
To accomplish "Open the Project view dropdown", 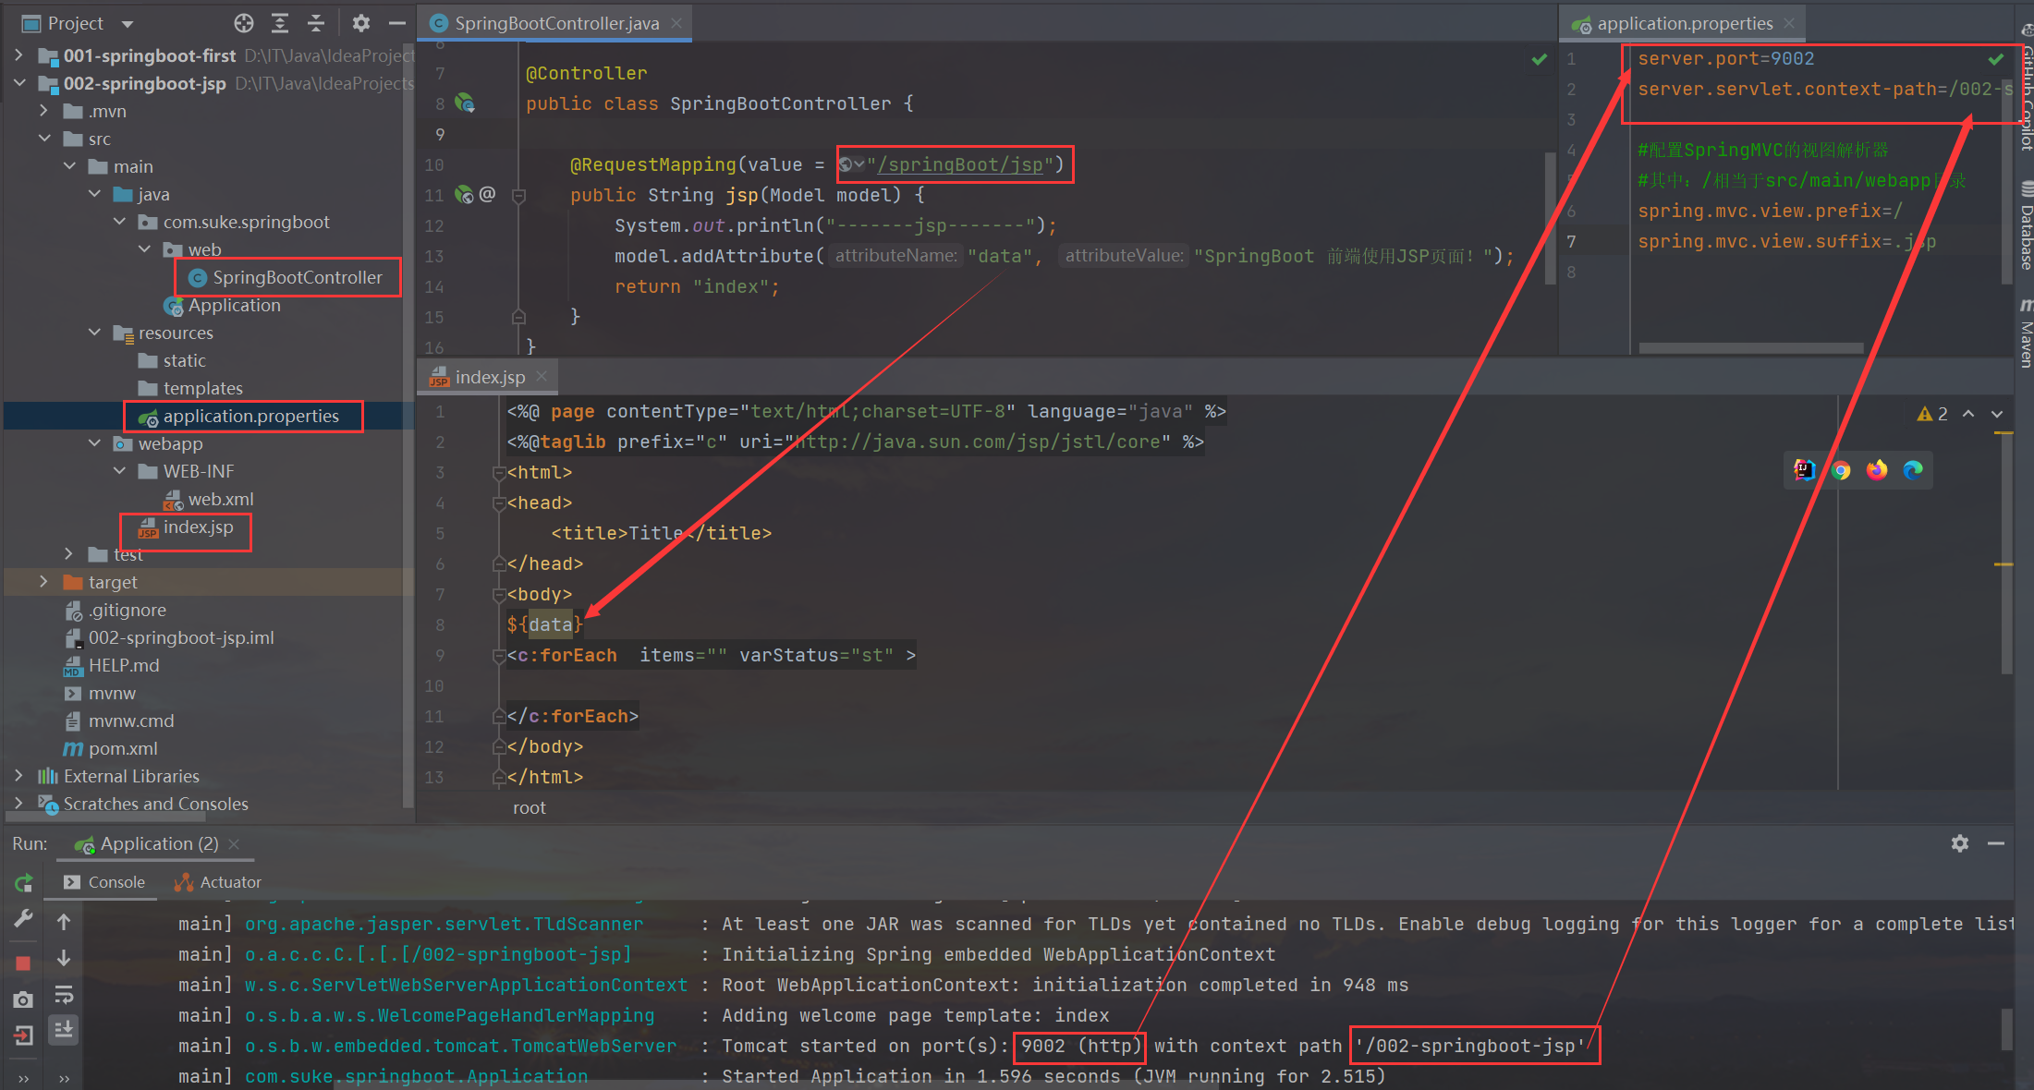I will [128, 23].
